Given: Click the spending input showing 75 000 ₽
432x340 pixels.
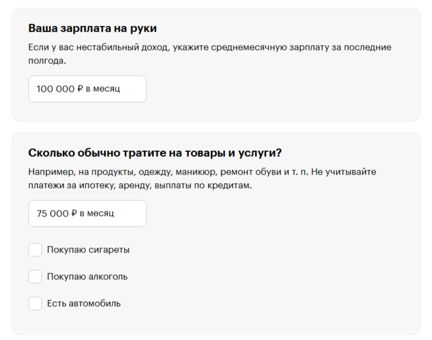Looking at the screenshot, I should tap(87, 214).
